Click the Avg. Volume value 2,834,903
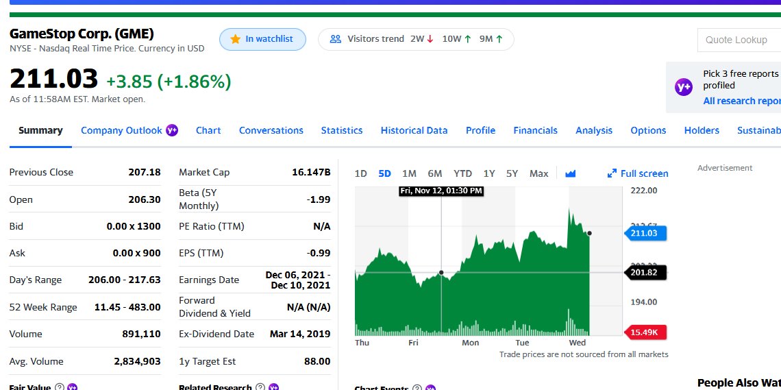Screen dimensions: 781x390 (x=138, y=362)
